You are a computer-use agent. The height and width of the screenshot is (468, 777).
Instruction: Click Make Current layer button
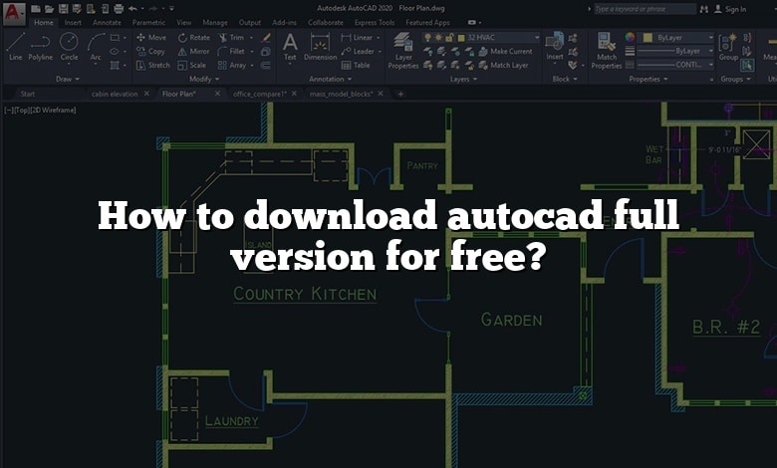tap(506, 51)
